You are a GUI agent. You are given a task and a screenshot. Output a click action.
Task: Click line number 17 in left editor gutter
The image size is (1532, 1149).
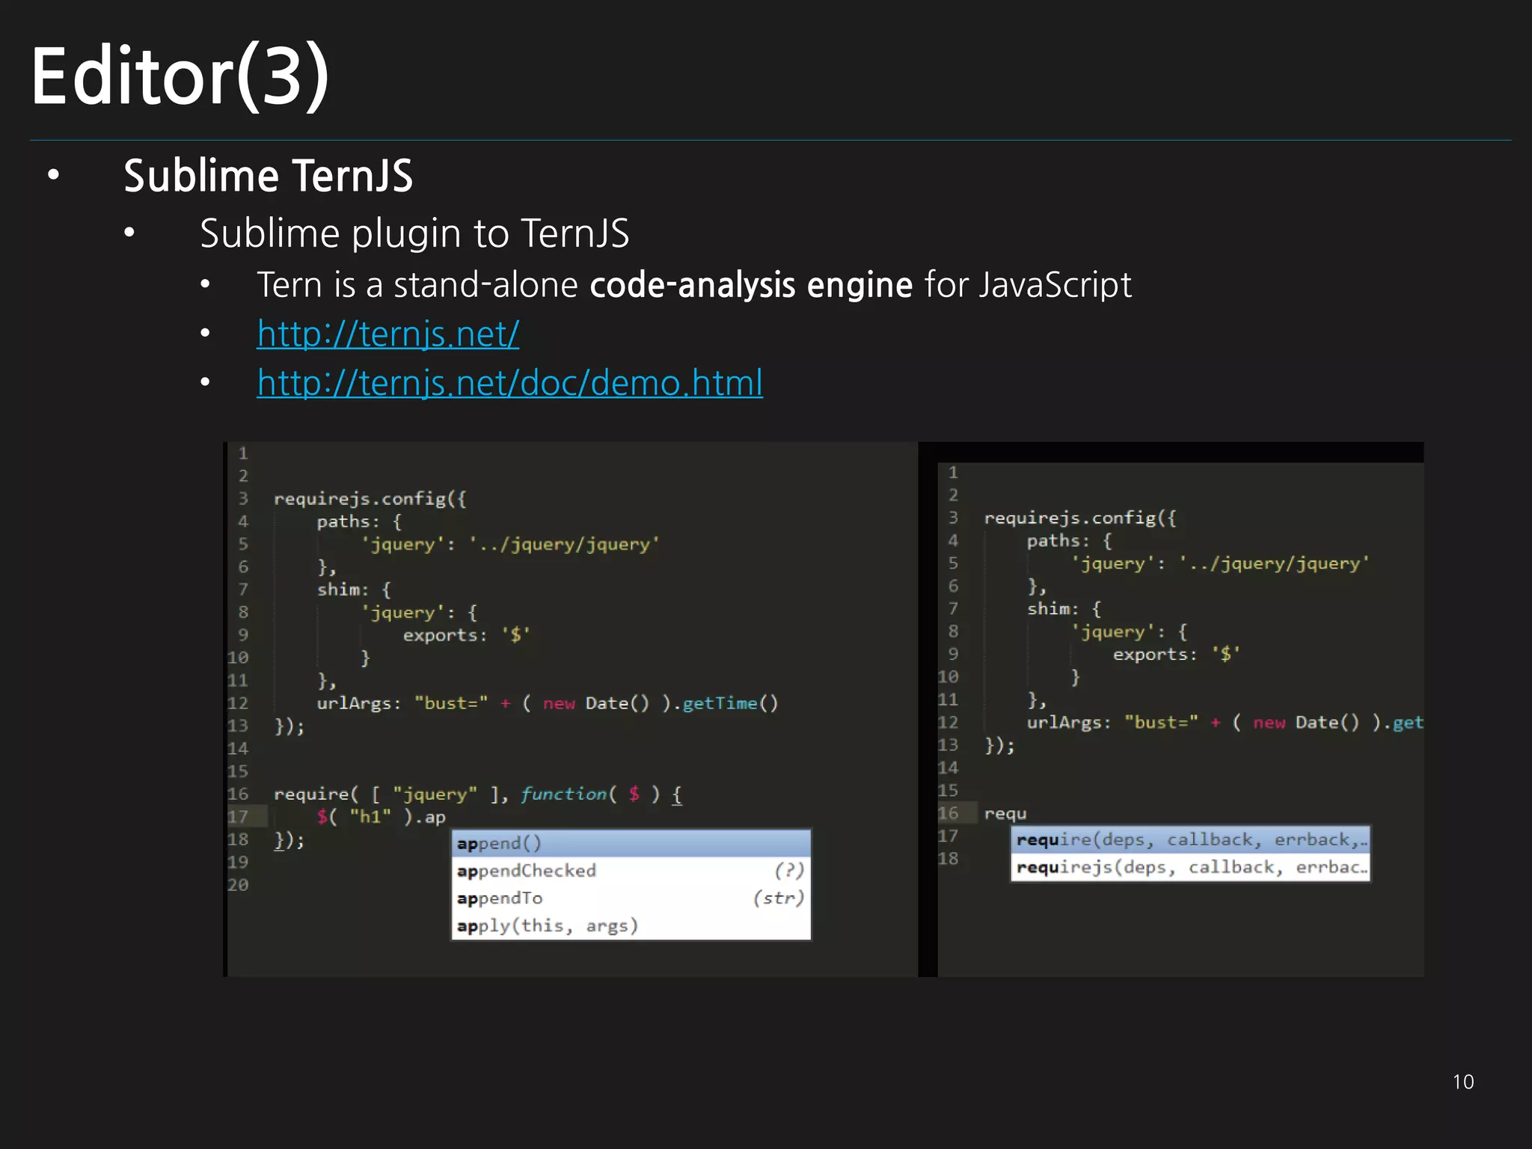click(x=238, y=817)
